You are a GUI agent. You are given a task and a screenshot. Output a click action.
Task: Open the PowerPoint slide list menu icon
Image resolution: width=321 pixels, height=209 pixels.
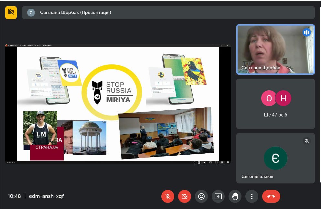(x=199, y=162)
